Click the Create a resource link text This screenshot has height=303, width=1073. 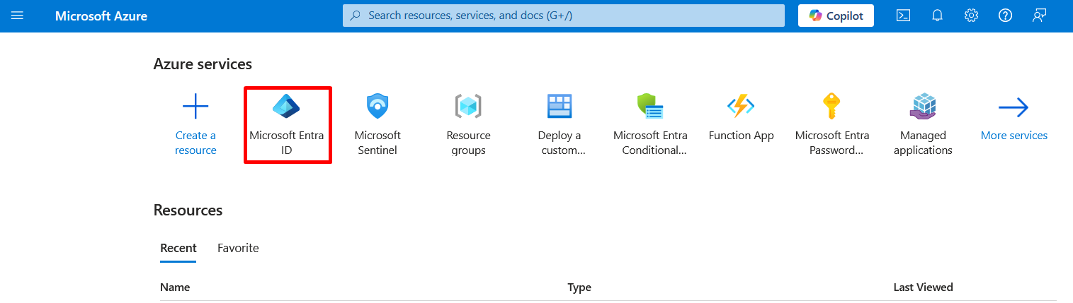click(x=195, y=143)
